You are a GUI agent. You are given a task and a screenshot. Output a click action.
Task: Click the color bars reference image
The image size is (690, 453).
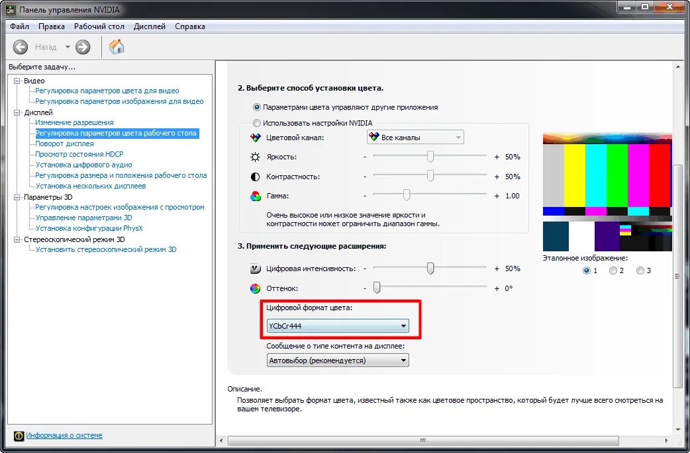pos(607,192)
